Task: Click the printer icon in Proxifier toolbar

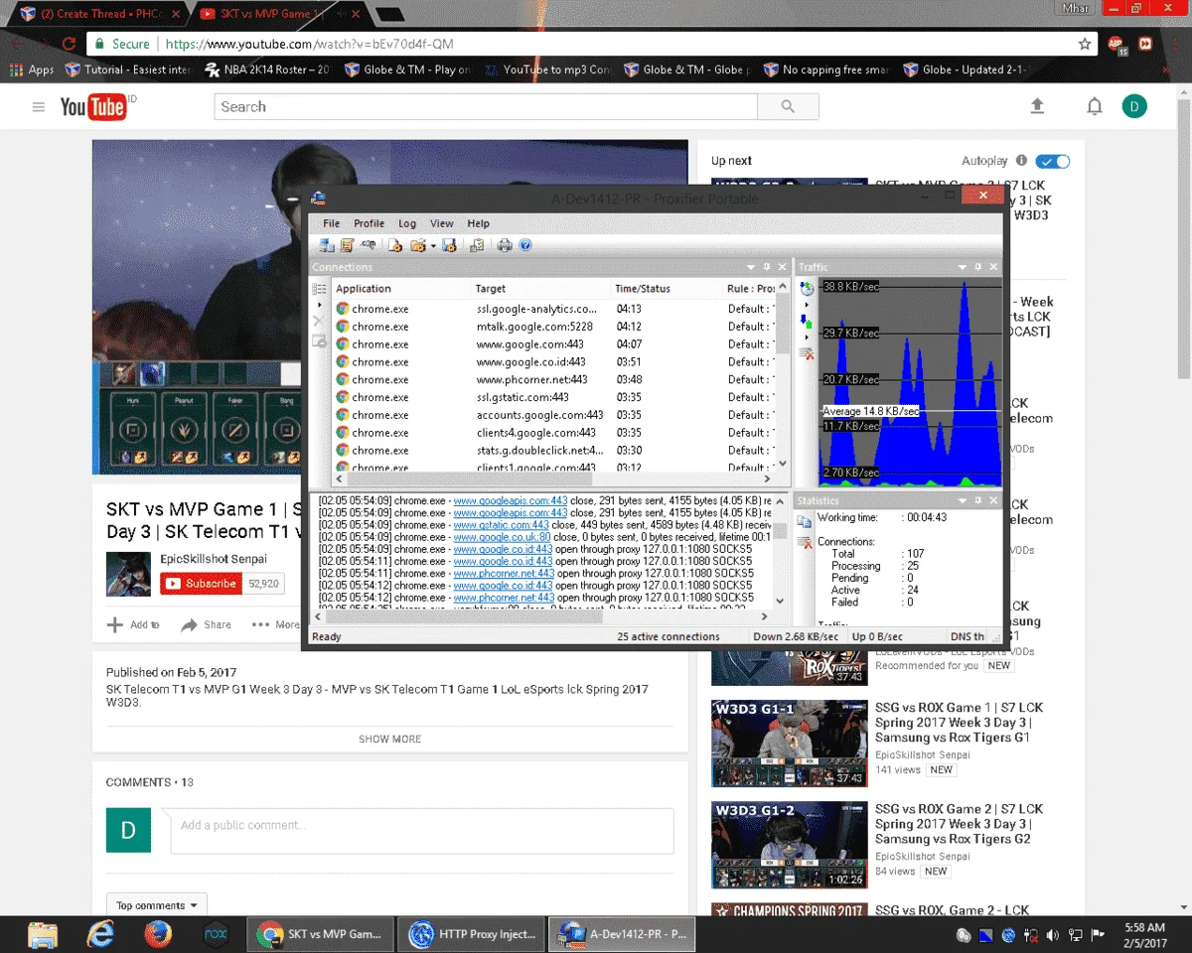Action: tap(505, 245)
